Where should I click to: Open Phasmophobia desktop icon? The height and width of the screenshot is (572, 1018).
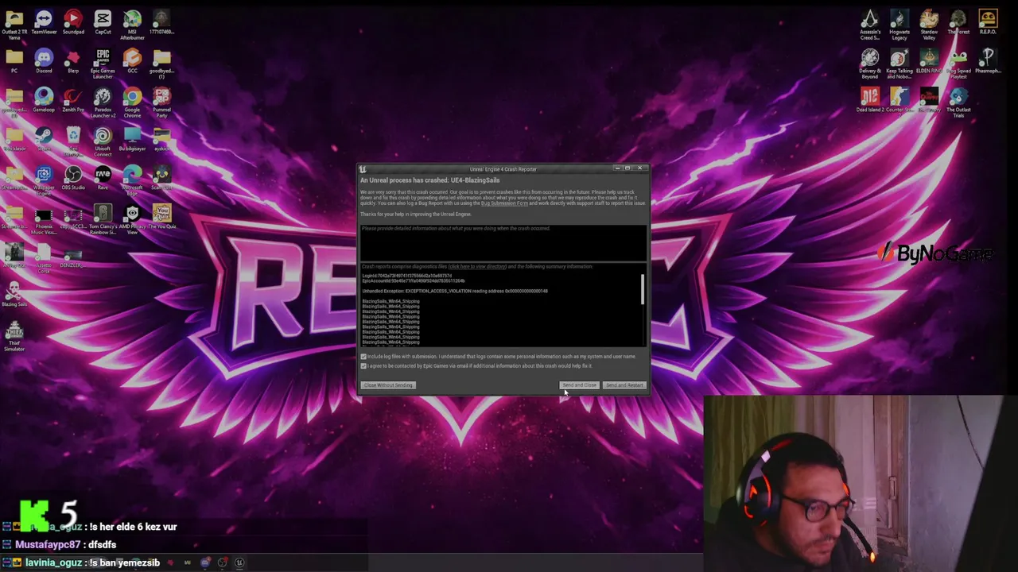988,61
